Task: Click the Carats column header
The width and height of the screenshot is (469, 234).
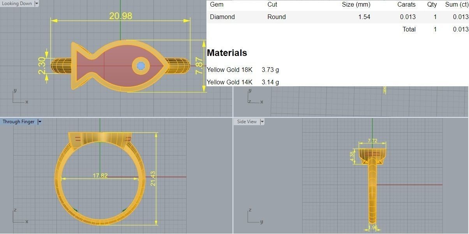Action: pos(406,5)
